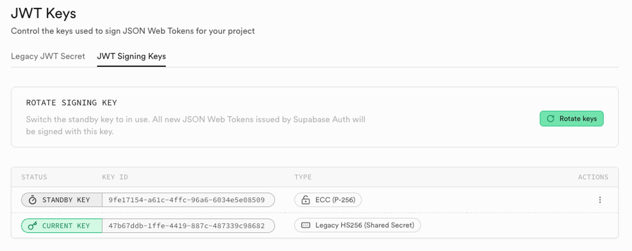Open the standby key actions menu
The width and height of the screenshot is (632, 251).
coord(600,200)
